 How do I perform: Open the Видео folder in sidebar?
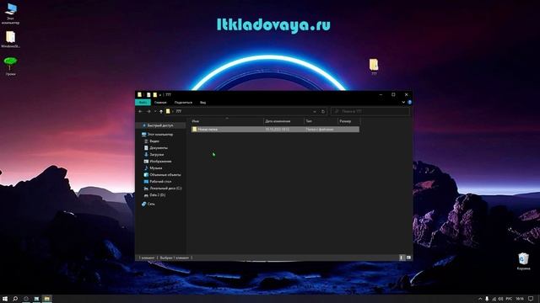click(154, 141)
